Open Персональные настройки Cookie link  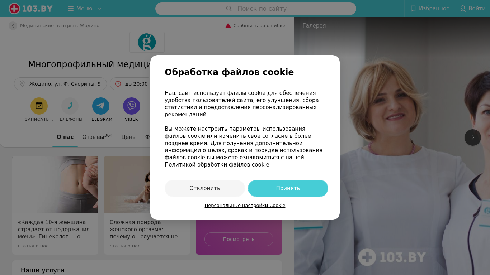tap(245, 206)
